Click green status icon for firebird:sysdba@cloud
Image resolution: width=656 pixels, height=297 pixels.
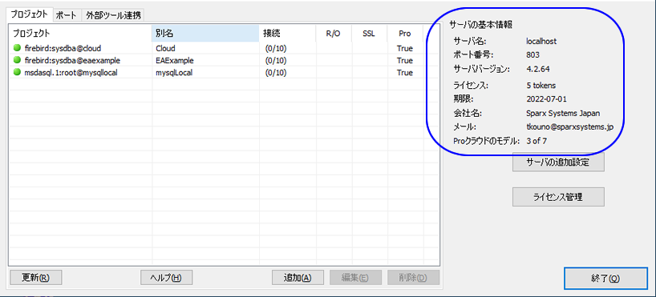17,48
